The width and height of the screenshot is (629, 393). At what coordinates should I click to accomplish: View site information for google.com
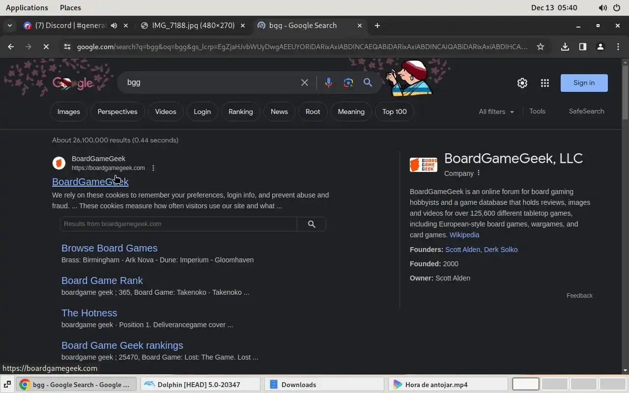67,47
